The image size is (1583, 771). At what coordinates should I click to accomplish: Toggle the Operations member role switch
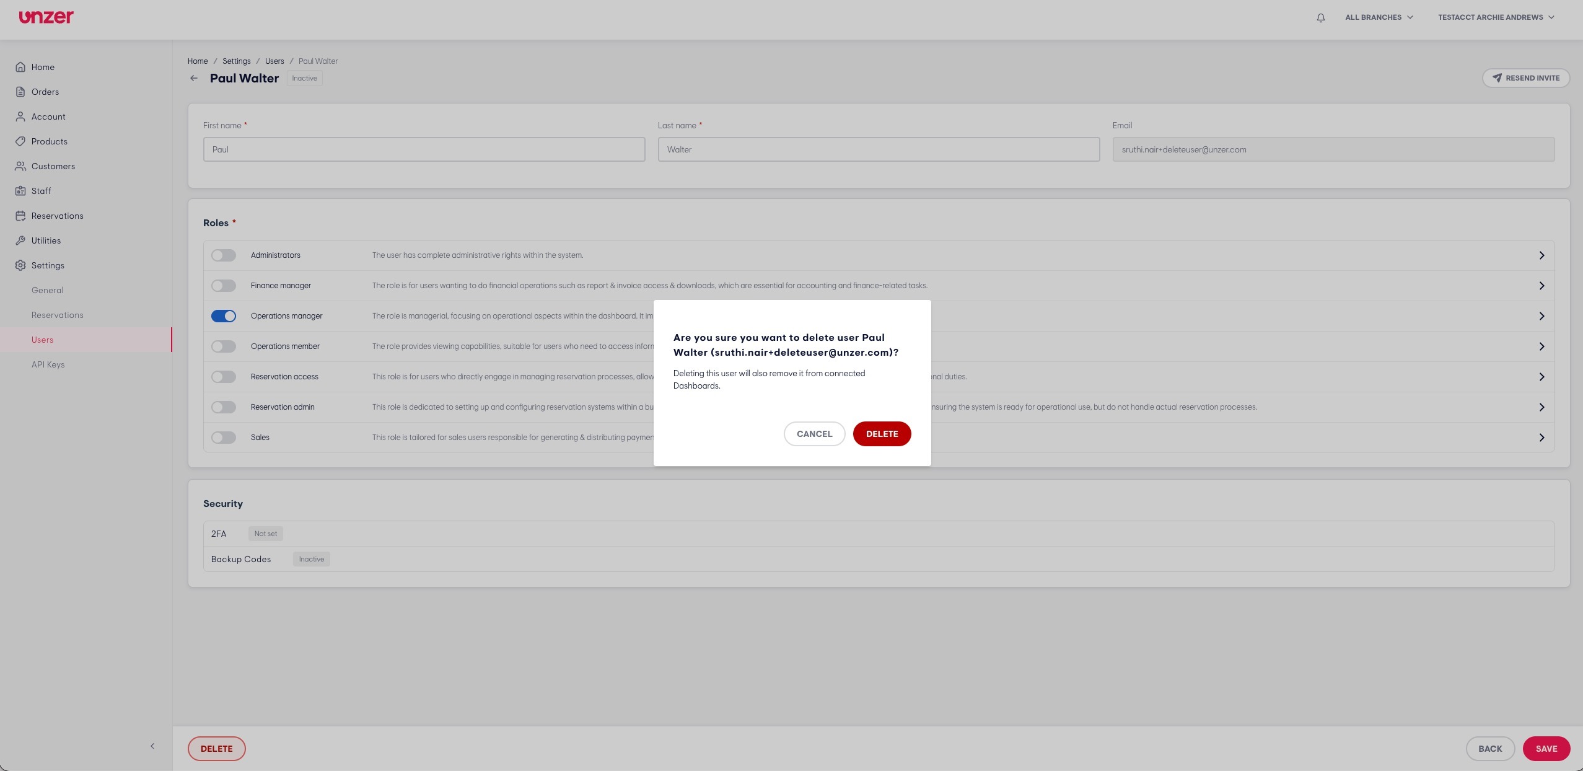[224, 346]
